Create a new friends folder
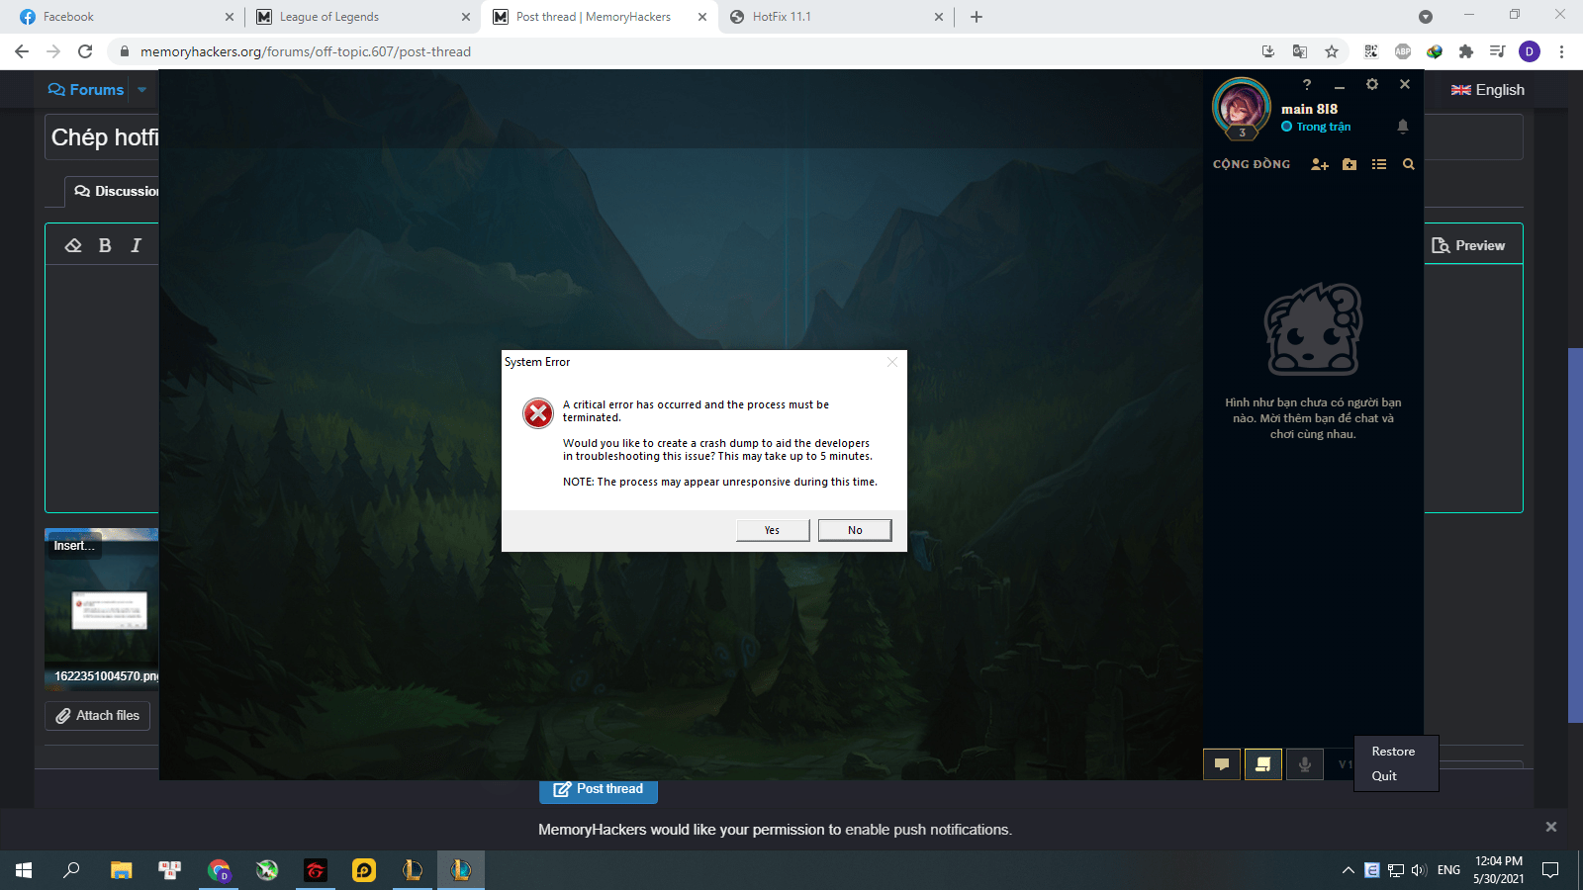Viewport: 1583px width, 890px height. click(x=1350, y=164)
